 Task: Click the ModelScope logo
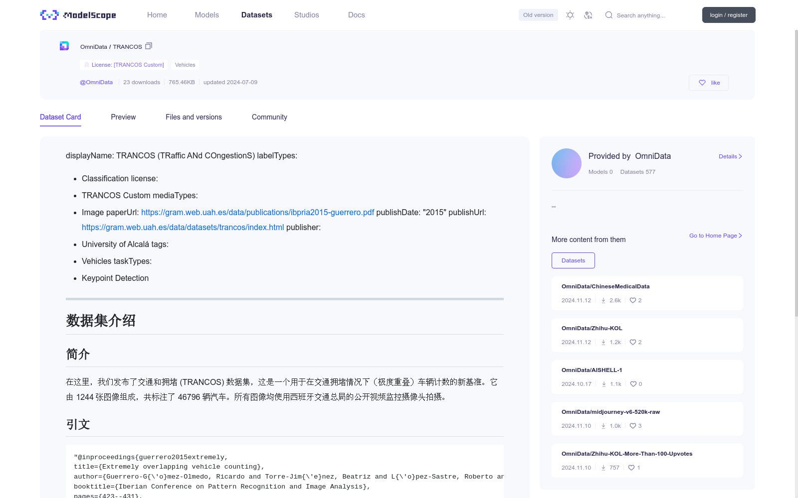point(78,15)
